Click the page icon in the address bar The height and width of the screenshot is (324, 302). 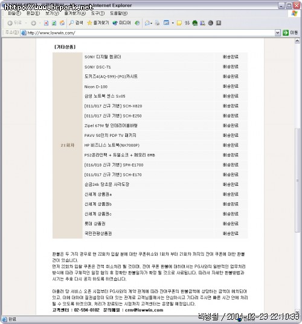(x=24, y=33)
